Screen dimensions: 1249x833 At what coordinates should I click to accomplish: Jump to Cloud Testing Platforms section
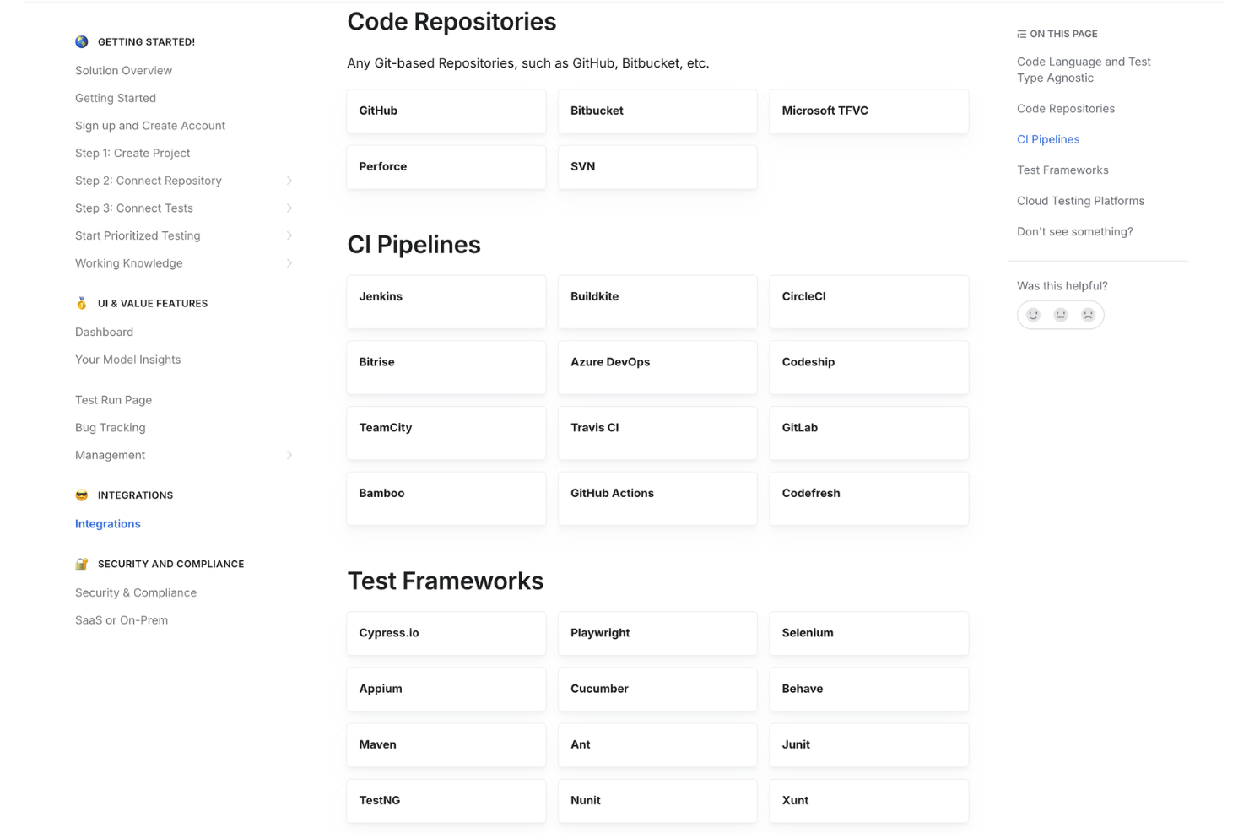pos(1080,201)
